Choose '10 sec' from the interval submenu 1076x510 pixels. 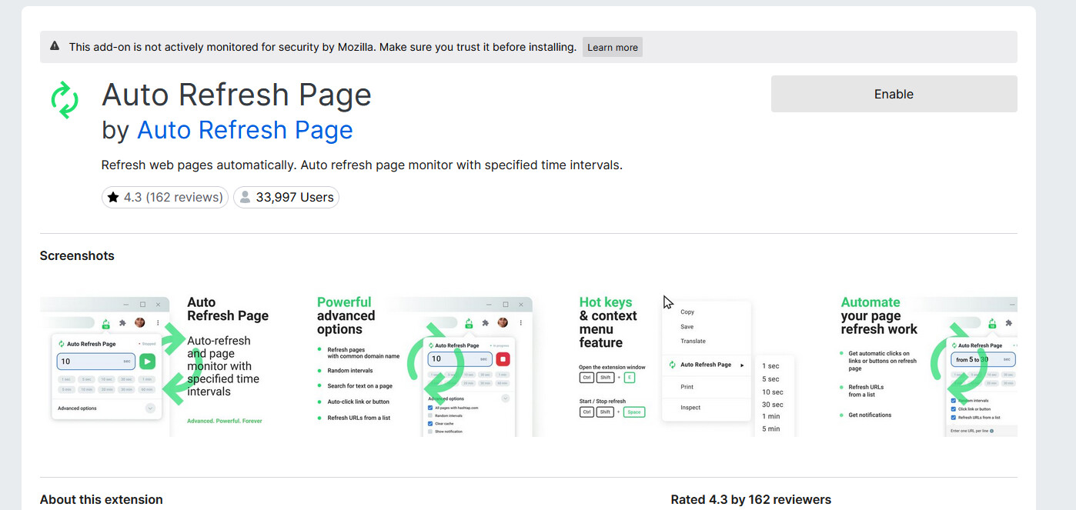(x=772, y=392)
